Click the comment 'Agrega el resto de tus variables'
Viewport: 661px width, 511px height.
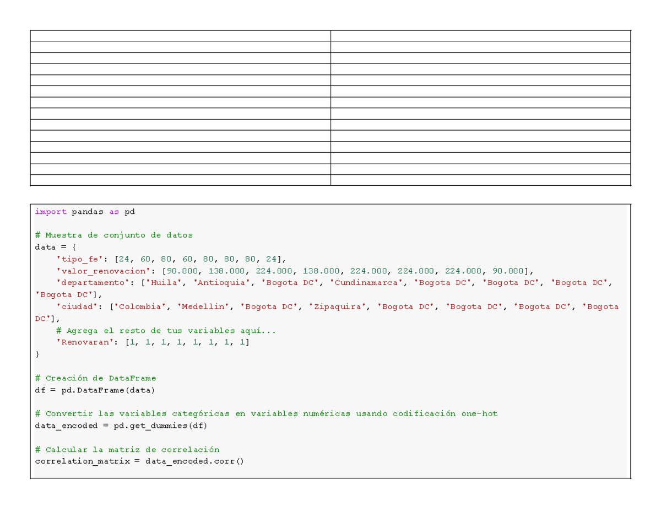pyautogui.click(x=160, y=330)
